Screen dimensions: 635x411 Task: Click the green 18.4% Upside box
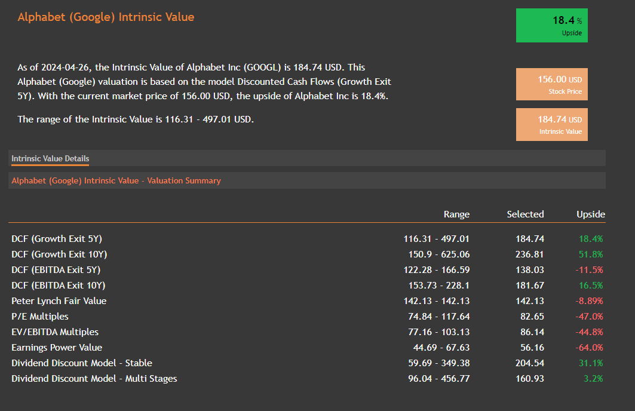(x=551, y=26)
